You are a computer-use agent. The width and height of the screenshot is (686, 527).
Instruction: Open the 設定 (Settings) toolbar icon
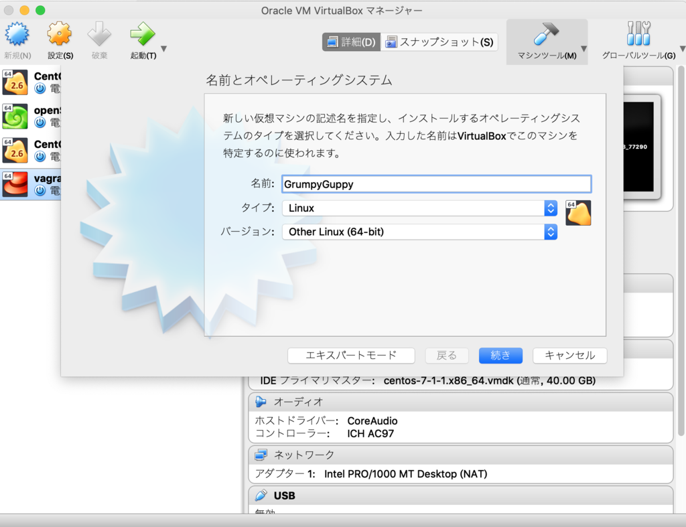[x=59, y=33]
